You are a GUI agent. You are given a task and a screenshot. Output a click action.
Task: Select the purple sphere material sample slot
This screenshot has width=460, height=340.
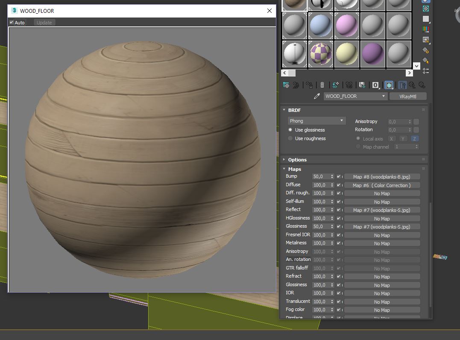click(373, 53)
